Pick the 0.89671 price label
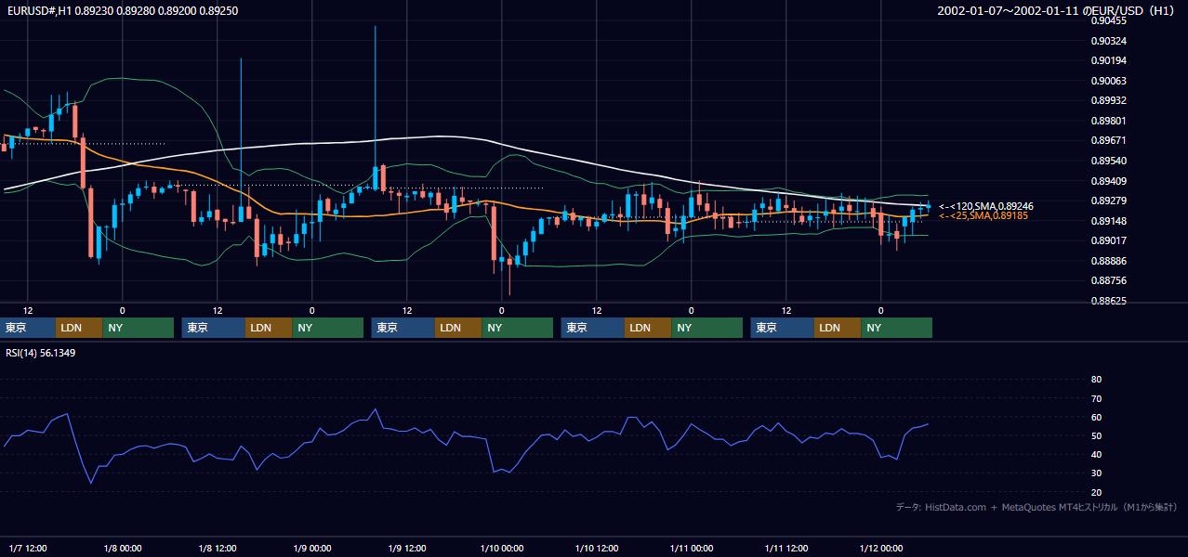 pyautogui.click(x=1110, y=140)
